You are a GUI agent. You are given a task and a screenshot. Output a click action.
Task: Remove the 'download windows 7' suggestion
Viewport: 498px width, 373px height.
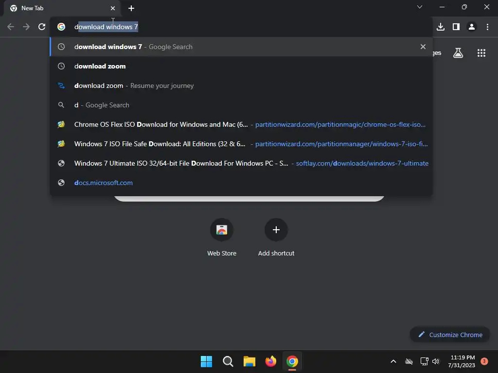[423, 47]
